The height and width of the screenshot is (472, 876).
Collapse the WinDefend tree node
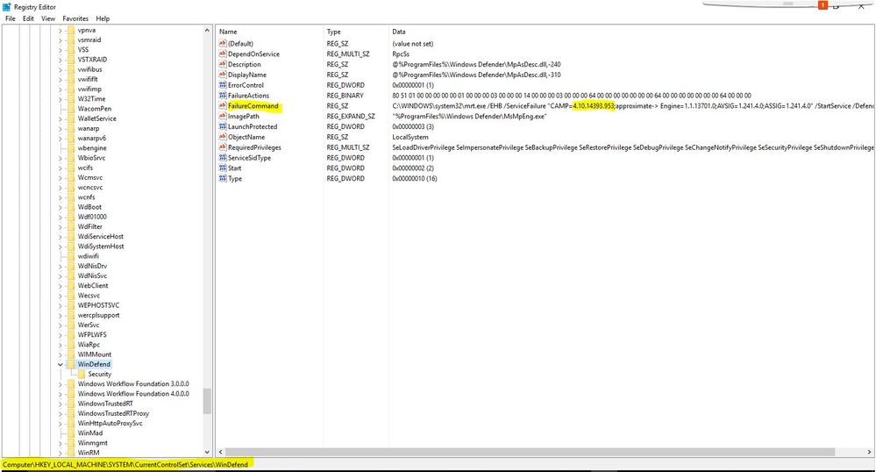point(61,364)
